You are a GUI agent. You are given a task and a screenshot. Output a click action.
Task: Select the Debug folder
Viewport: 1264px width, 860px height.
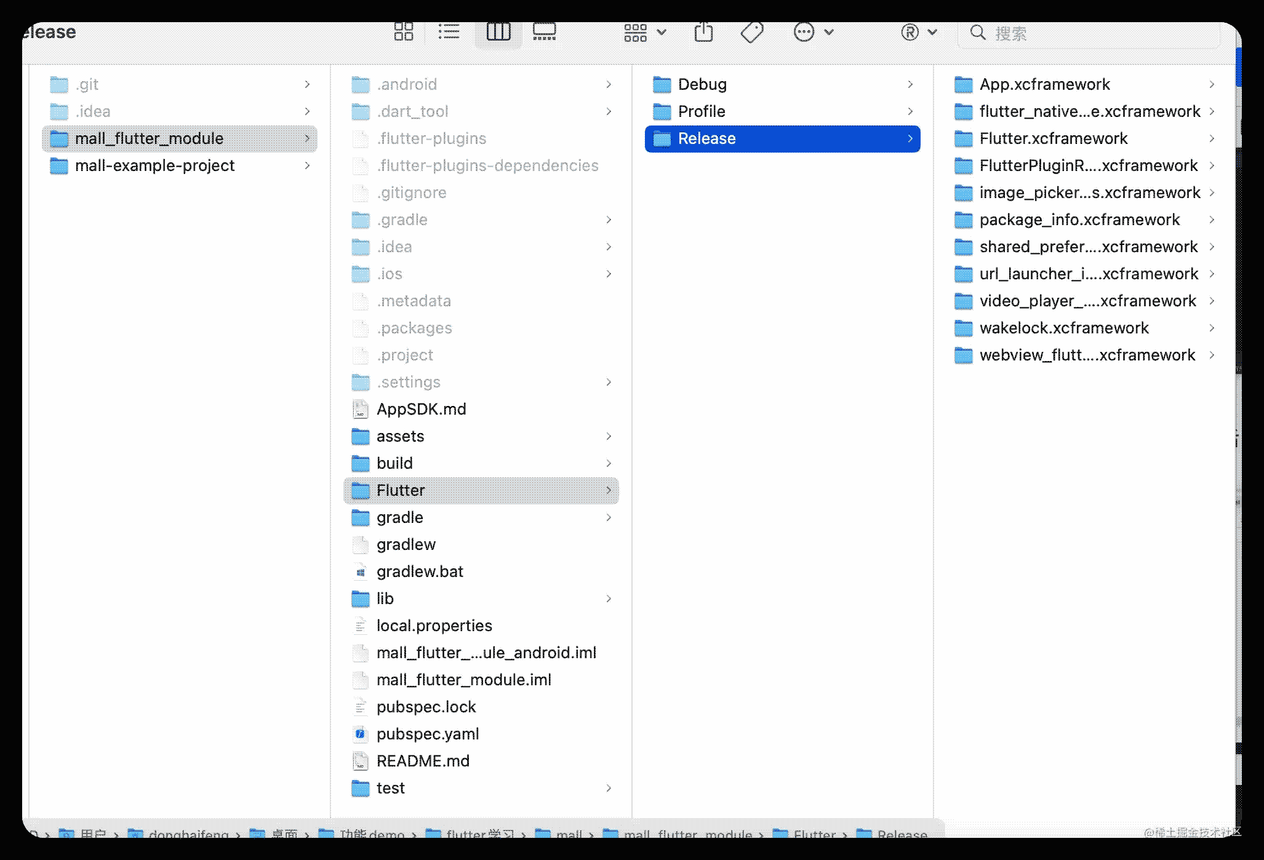(783, 84)
